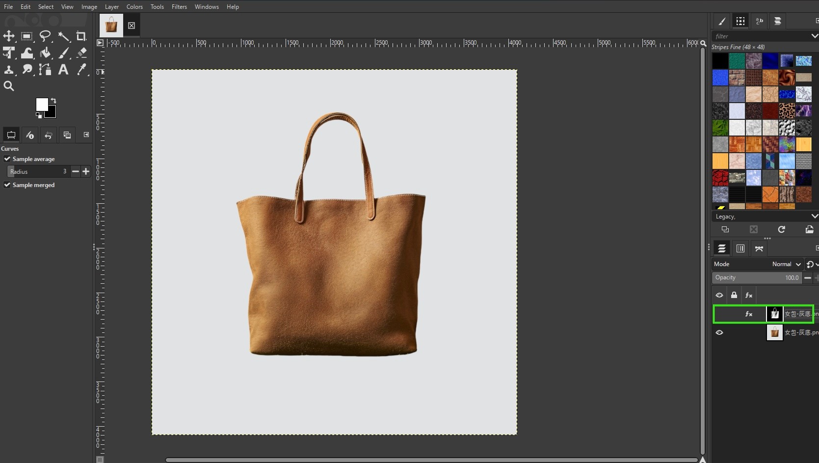The width and height of the screenshot is (819, 463).
Task: Switch to the Device Status tab
Action: pos(30,135)
